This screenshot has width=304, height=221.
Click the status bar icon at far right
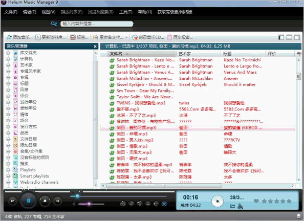point(299,216)
